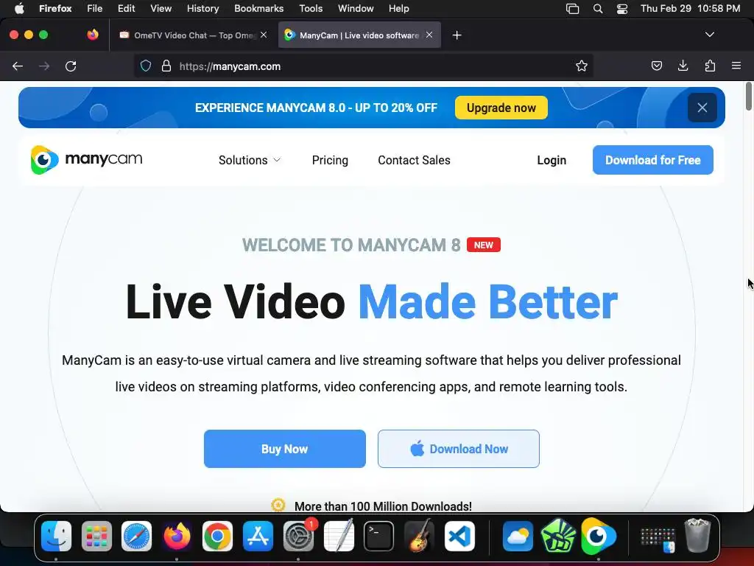Launch Safari from the Dock

[136, 536]
